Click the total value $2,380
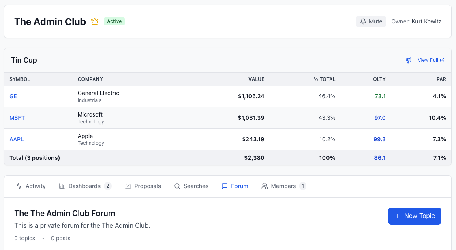456x250 pixels. click(x=254, y=158)
